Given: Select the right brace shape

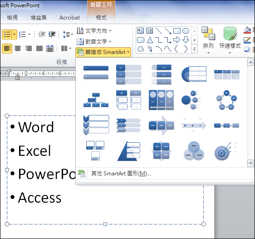Looking at the screenshot, I should coord(186,49).
